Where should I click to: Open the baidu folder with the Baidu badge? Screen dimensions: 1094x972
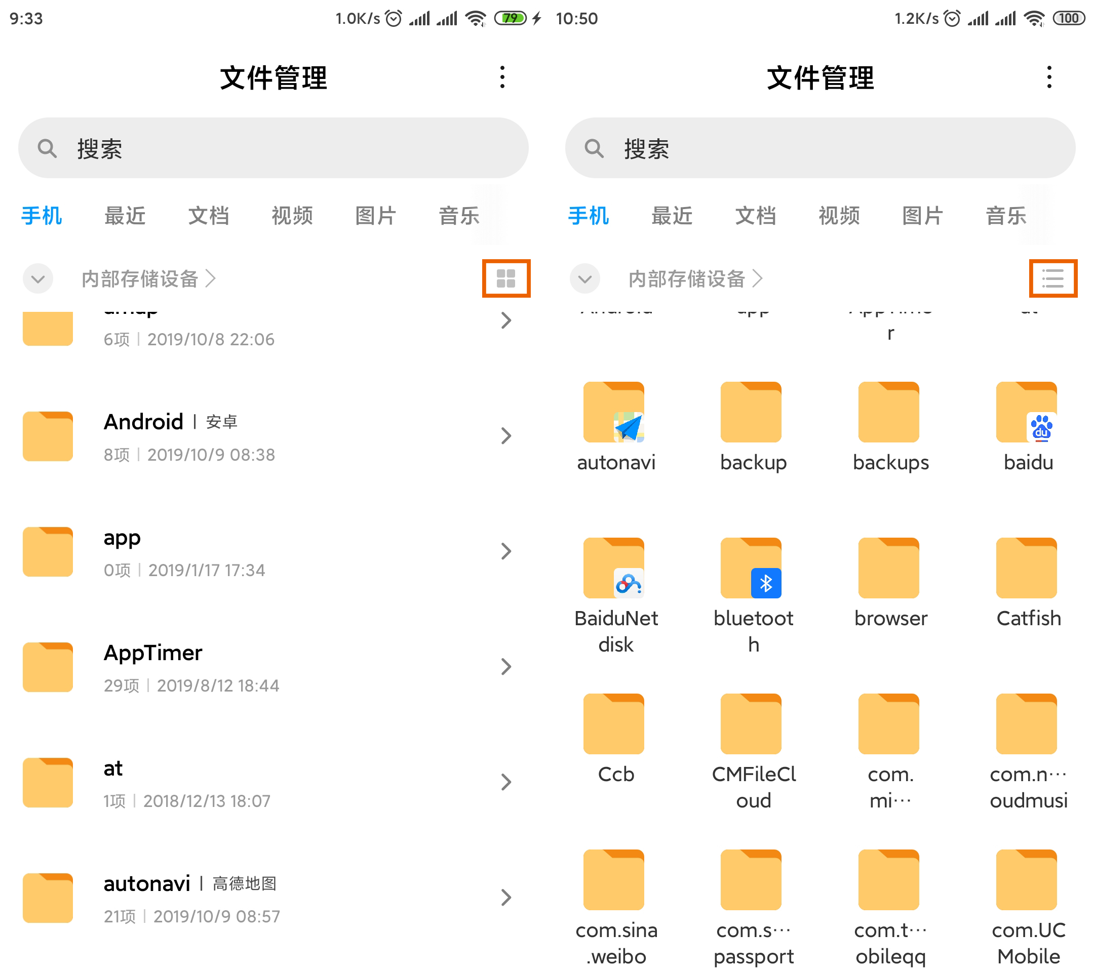pyautogui.click(x=1026, y=412)
